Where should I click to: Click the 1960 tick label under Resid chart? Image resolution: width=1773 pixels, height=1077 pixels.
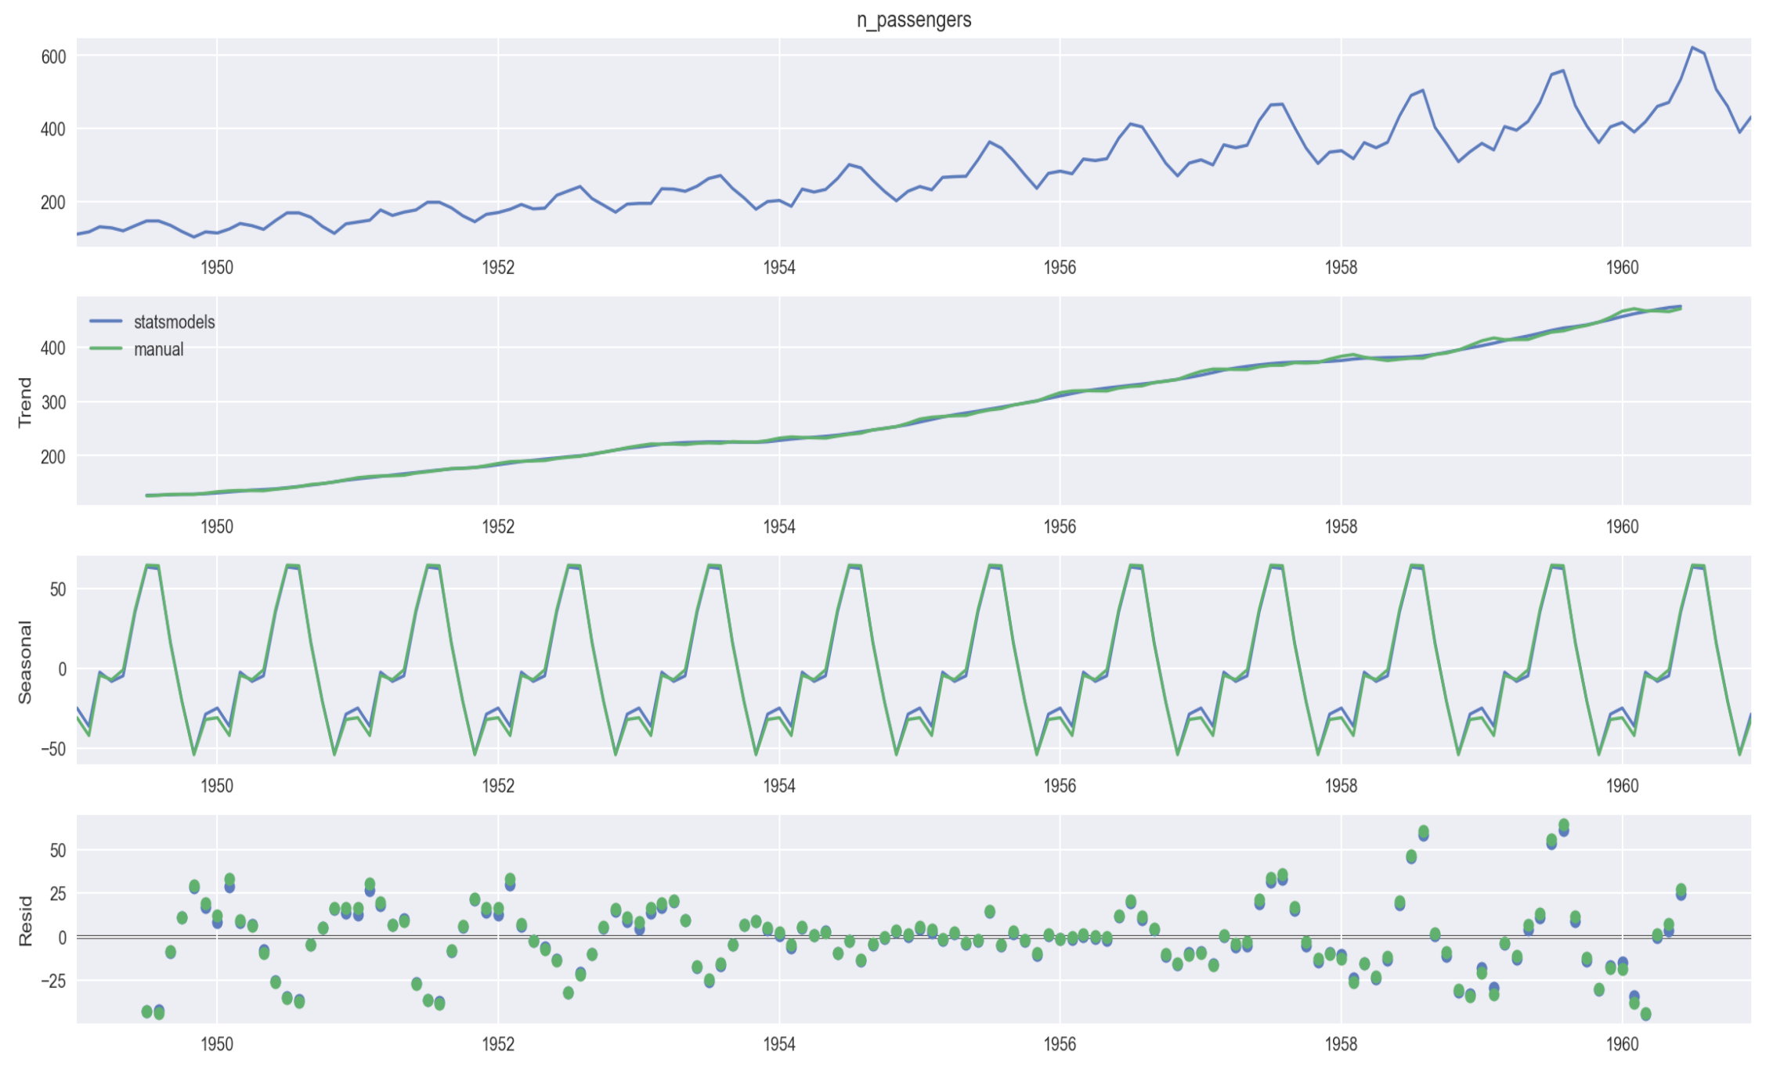click(x=1622, y=1044)
